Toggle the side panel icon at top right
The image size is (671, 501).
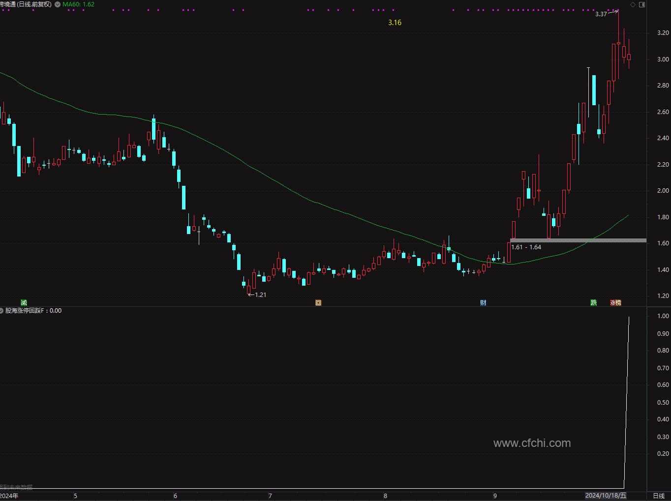[641, 4]
